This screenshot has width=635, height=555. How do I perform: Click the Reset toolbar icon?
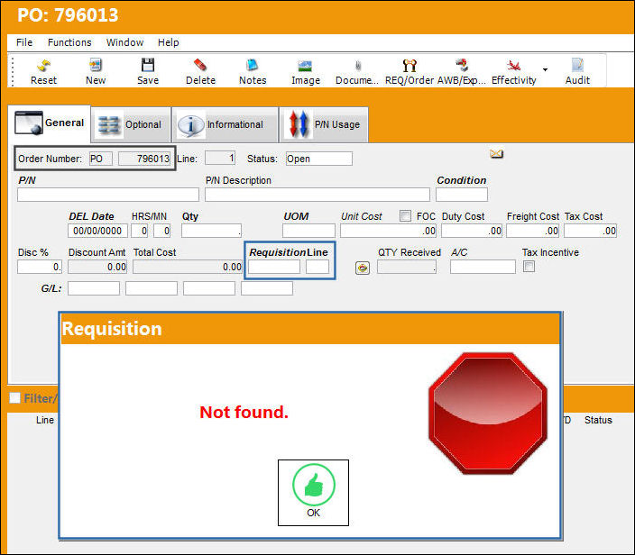pos(43,65)
